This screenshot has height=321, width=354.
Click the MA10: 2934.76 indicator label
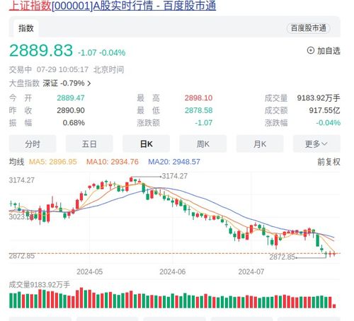pyautogui.click(x=113, y=162)
